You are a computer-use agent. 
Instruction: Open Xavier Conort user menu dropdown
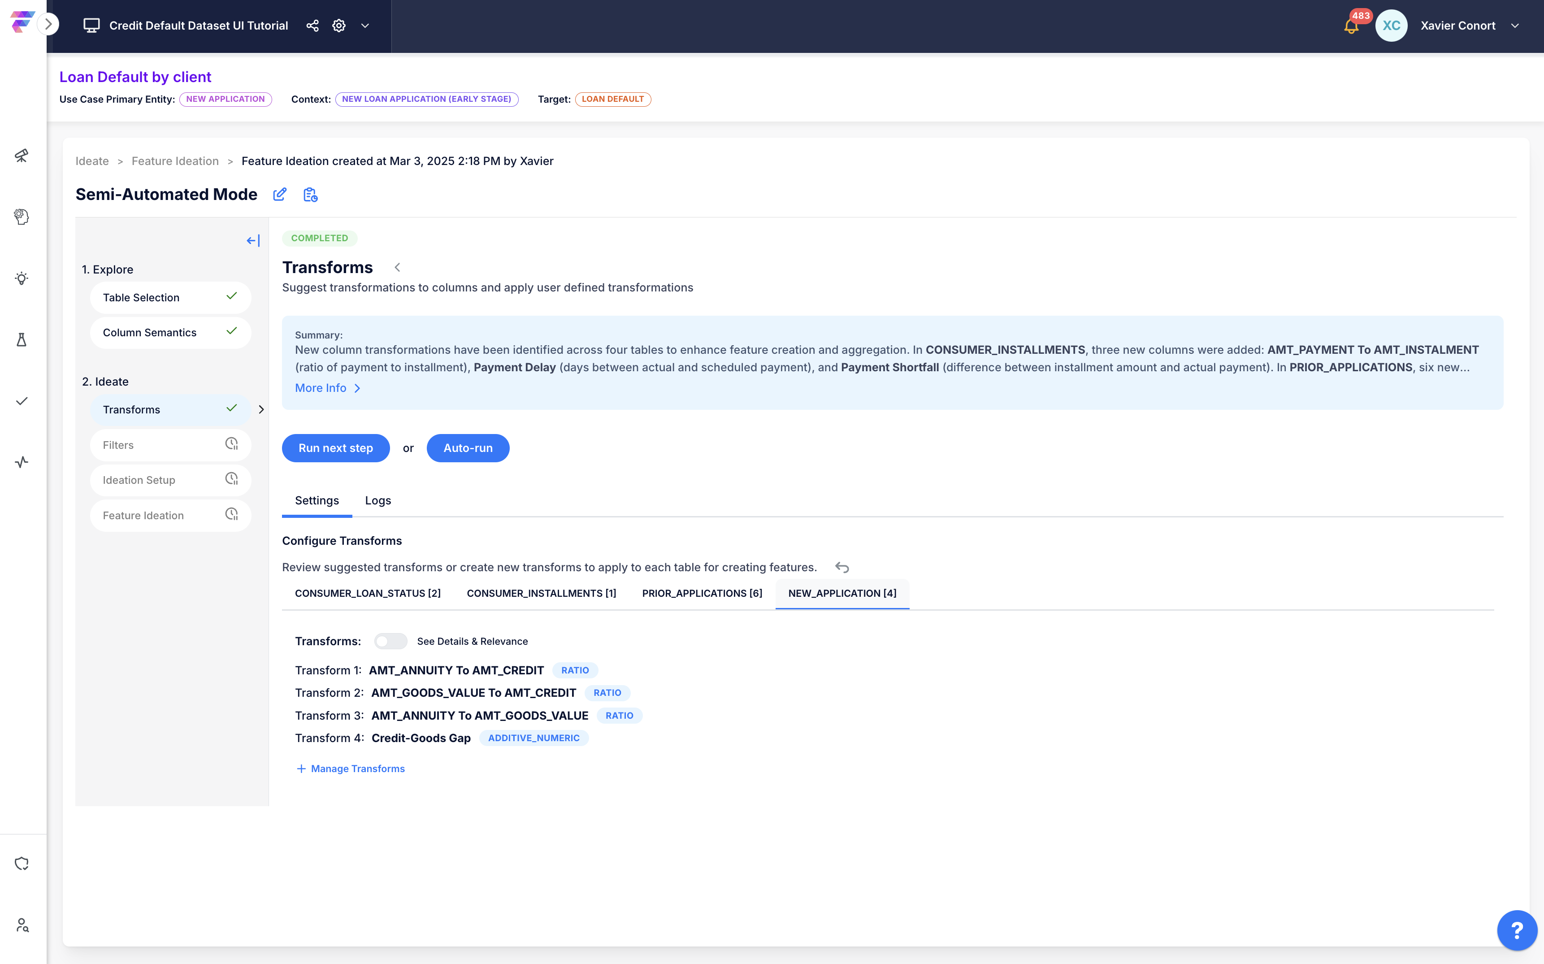pos(1515,26)
